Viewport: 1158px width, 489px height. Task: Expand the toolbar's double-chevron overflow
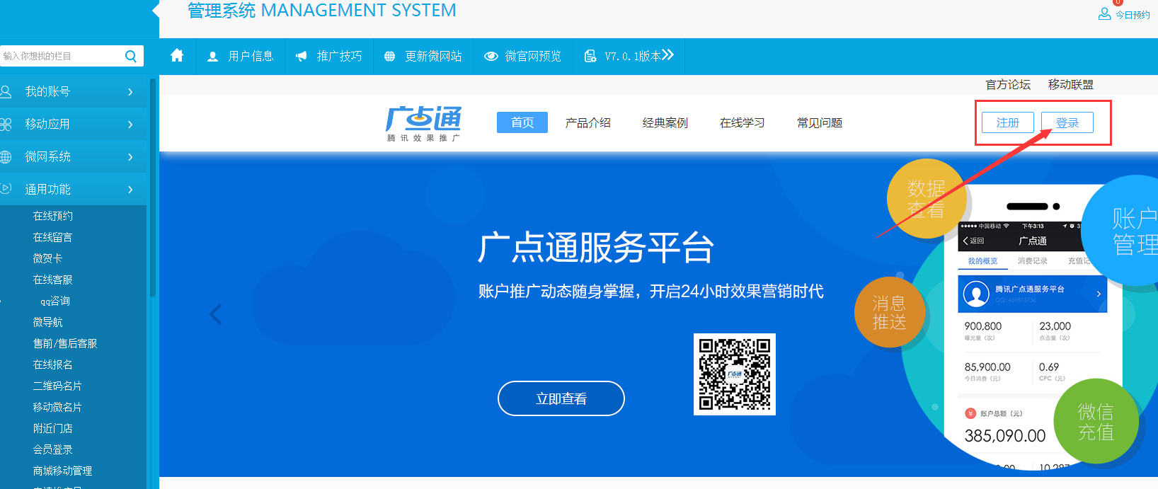pyautogui.click(x=667, y=55)
